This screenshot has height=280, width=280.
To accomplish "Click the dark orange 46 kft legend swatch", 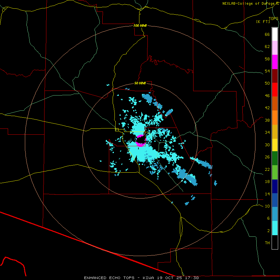I will 275,104.
